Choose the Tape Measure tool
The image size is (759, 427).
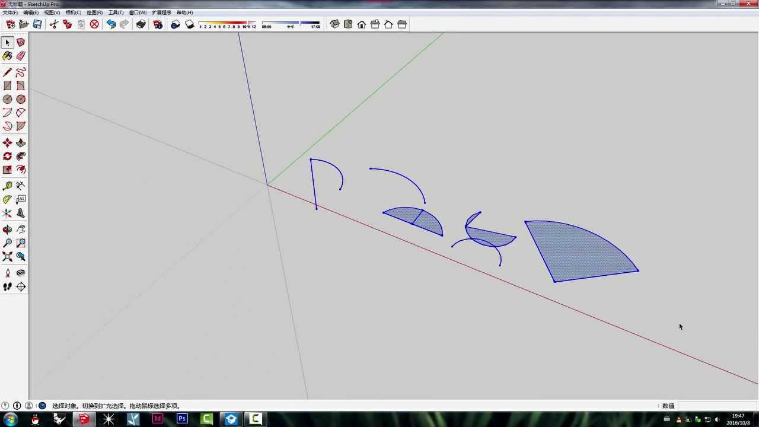click(x=7, y=186)
